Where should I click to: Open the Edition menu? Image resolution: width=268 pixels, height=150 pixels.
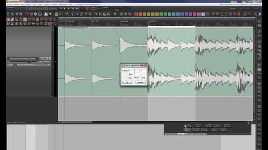tap(16, 5)
